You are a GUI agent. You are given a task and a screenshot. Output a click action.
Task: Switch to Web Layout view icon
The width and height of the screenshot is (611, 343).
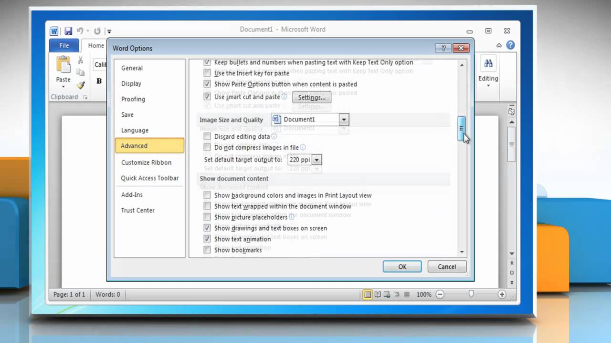[x=387, y=294]
